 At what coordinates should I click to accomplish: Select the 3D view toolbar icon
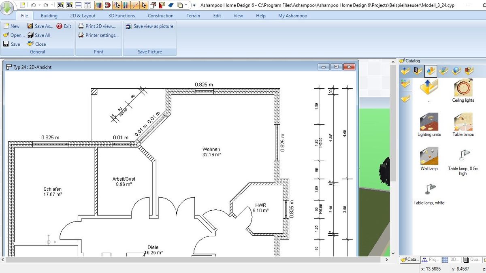[69, 5]
